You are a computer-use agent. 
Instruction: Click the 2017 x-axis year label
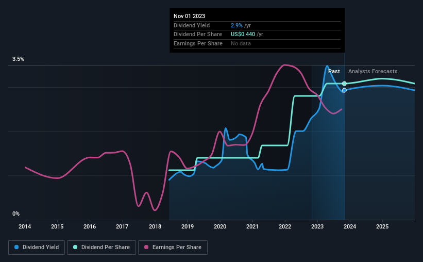point(122,226)
